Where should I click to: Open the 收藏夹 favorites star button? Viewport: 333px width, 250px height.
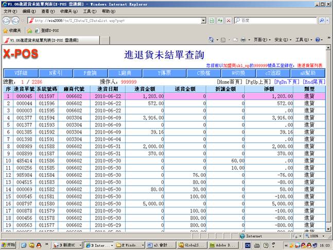[12, 30]
